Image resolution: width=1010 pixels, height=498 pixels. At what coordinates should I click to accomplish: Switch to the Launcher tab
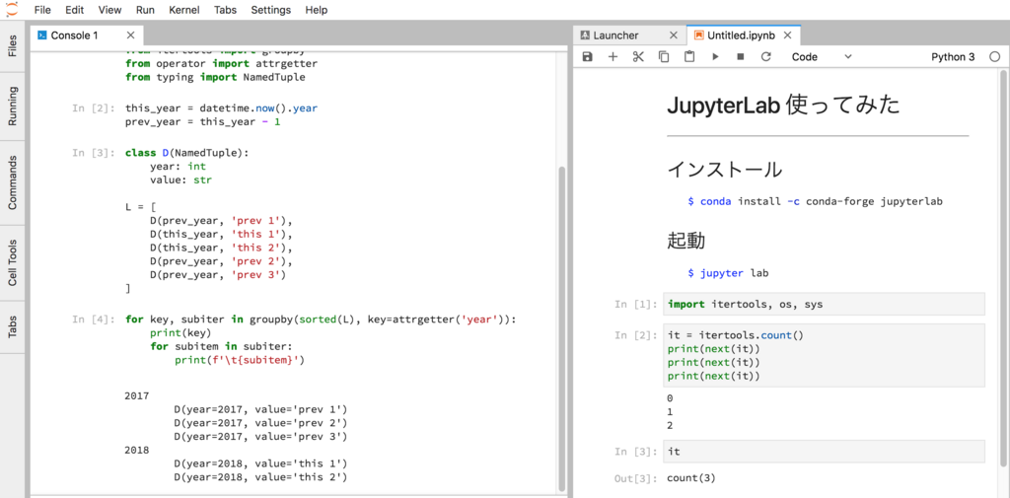tap(627, 36)
